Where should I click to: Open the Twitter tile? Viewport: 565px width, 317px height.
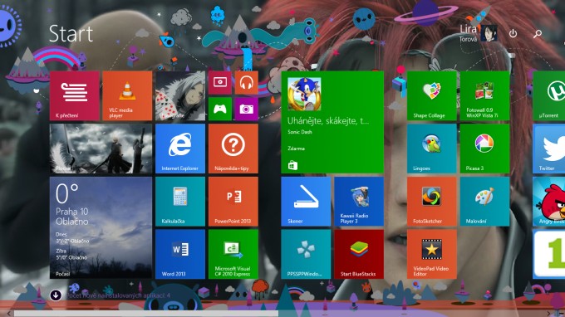click(548, 149)
